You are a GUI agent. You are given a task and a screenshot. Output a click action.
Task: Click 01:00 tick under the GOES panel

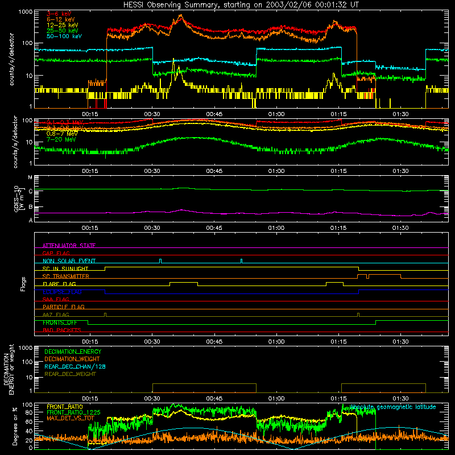(x=276, y=228)
